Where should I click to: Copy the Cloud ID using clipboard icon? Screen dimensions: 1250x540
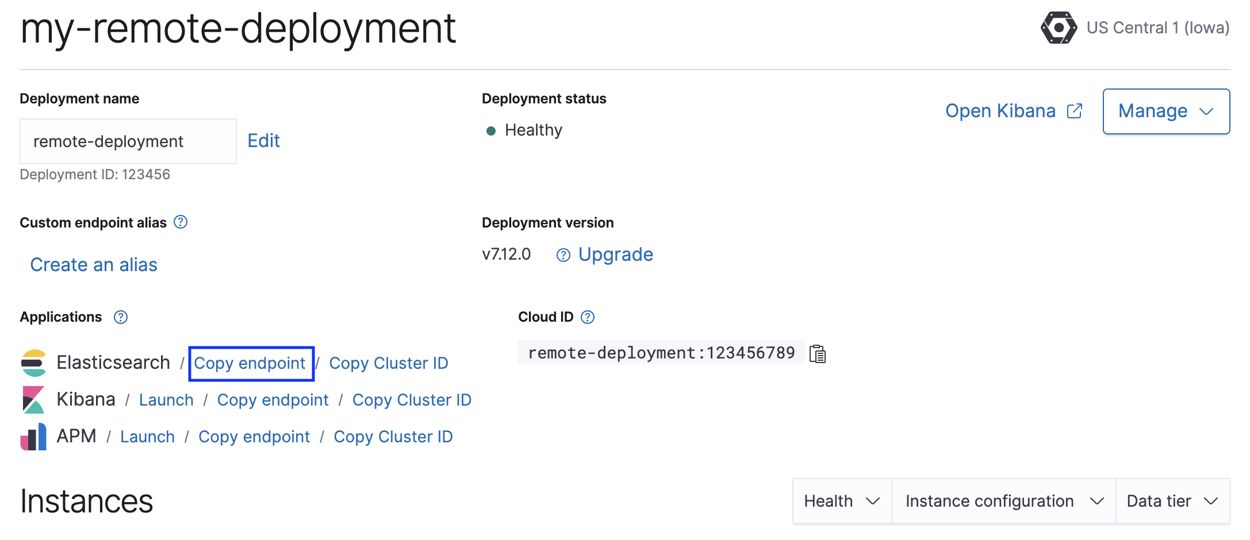tap(817, 354)
